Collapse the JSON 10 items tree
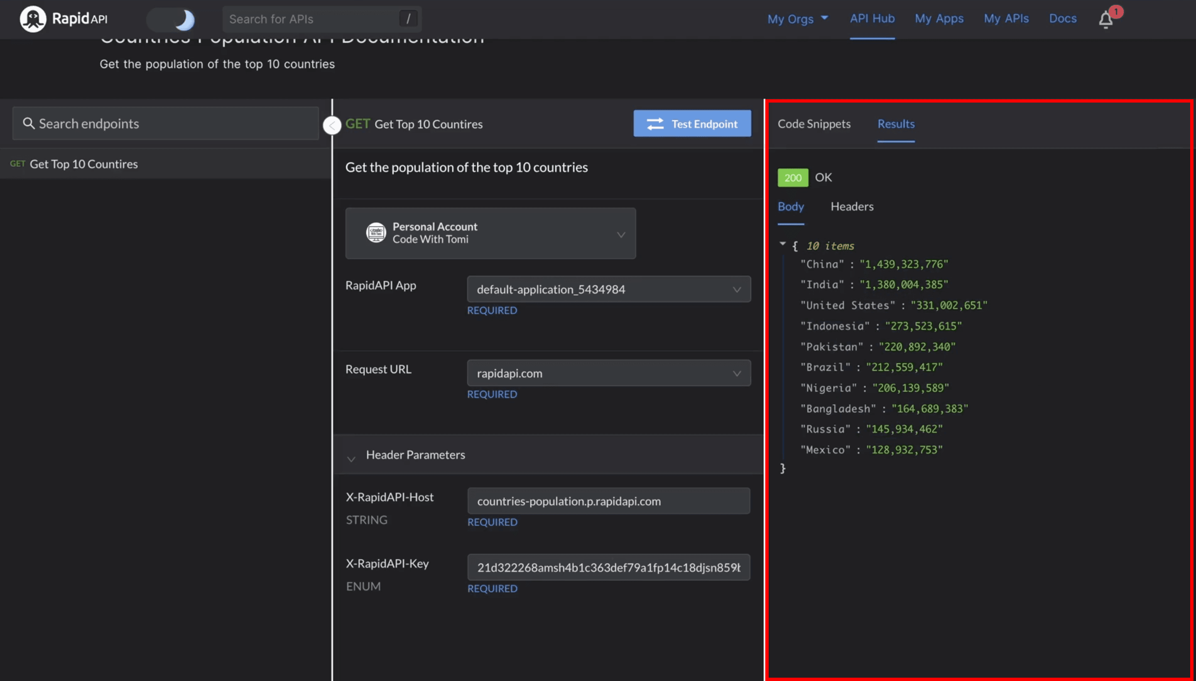 tap(782, 244)
